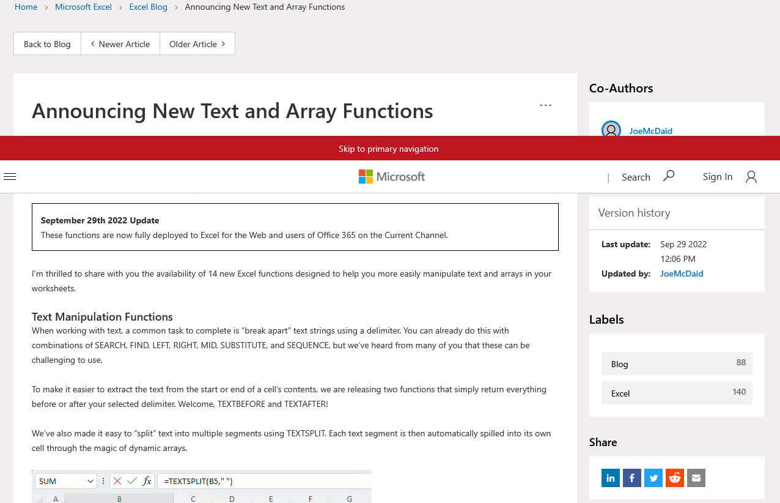Click the Co-Authors heading
Image resolution: width=780 pixels, height=503 pixels.
(621, 88)
